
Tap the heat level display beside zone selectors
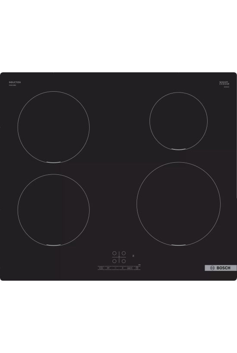point(134,256)
